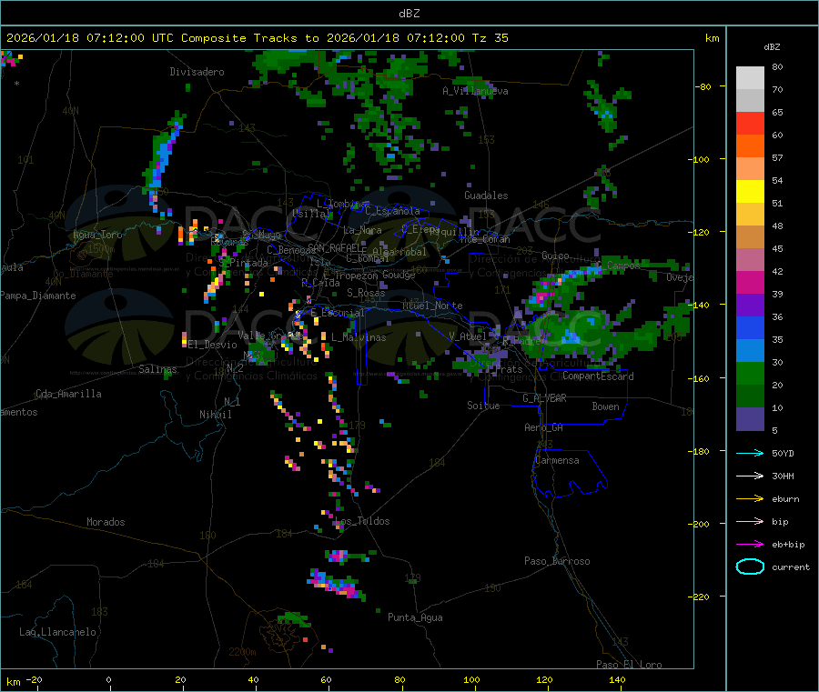
Task: Click the 'El_Desvio' map label
Action: click(x=213, y=345)
